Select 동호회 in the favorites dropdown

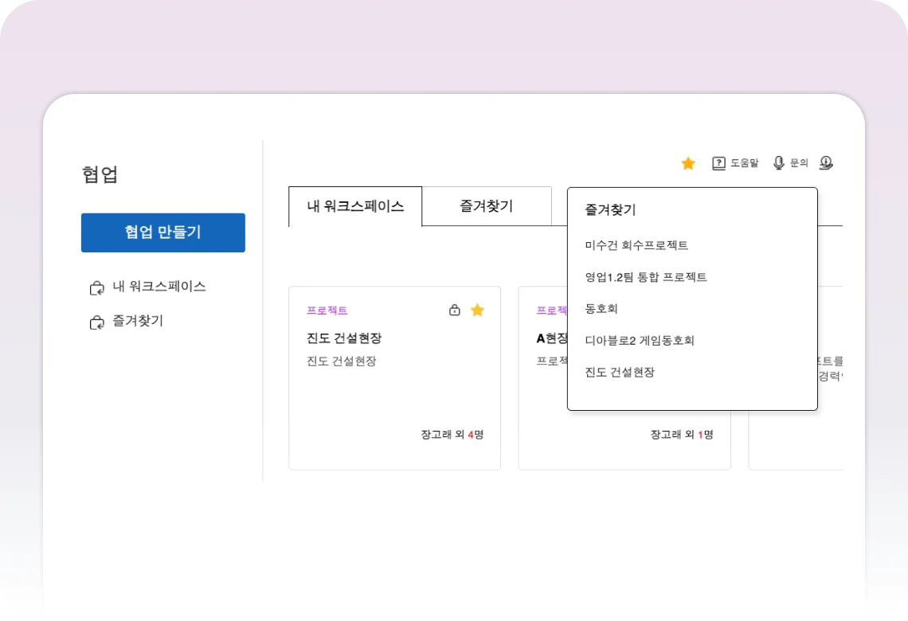pos(601,308)
